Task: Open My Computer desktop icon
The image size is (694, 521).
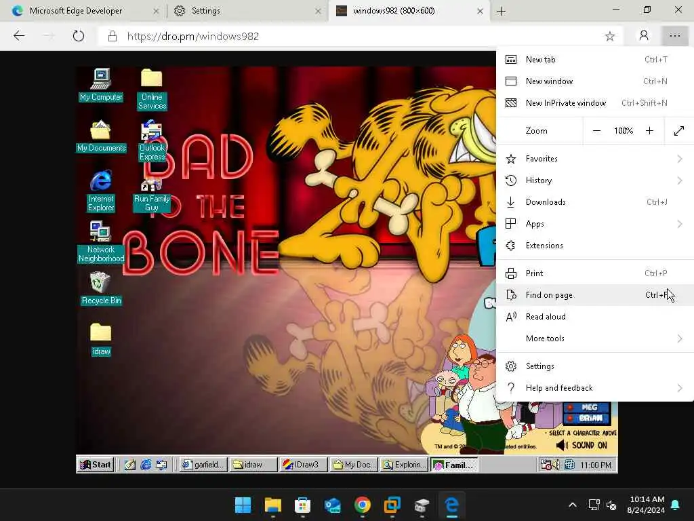Action: coord(101,84)
